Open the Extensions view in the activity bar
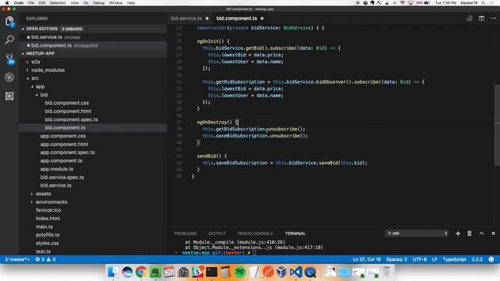Image resolution: width=500 pixels, height=281 pixels. pyautogui.click(x=9, y=96)
